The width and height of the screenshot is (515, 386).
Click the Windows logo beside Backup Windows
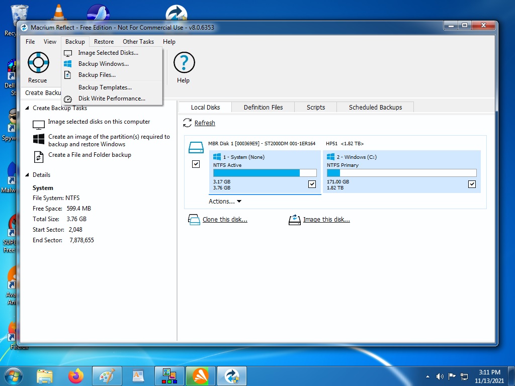click(68, 64)
